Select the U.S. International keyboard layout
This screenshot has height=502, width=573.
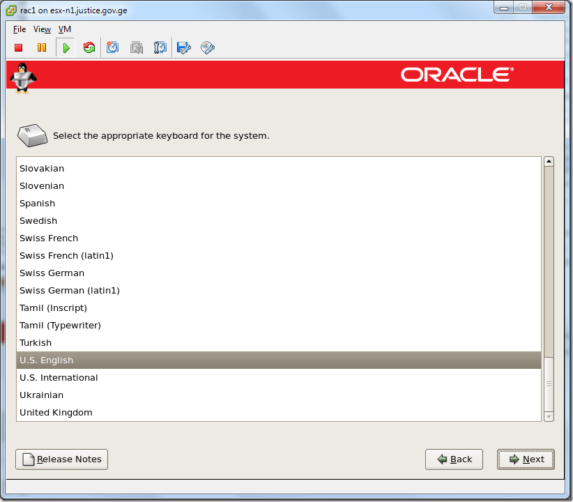coord(59,377)
